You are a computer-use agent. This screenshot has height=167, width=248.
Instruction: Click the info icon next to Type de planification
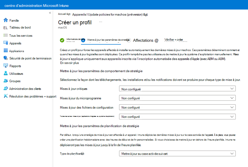point(83,154)
